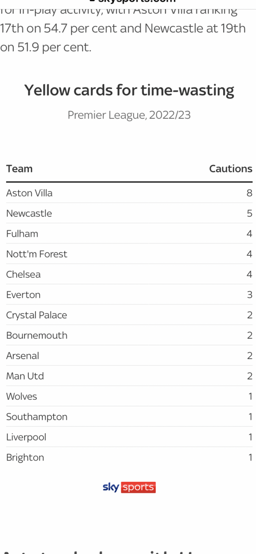Click the Brighton table entry
The width and height of the screenshot is (256, 554).
pyautogui.click(x=25, y=457)
